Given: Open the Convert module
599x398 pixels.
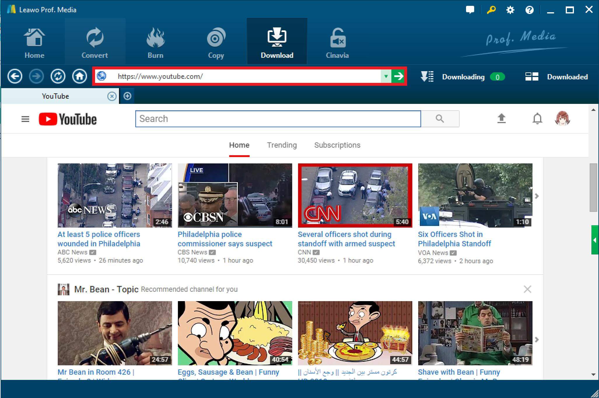Looking at the screenshot, I should 94,41.
